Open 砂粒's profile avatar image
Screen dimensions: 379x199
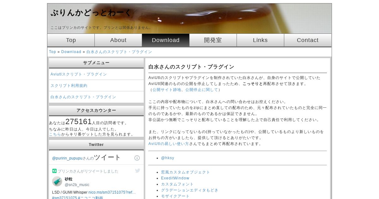57,181
